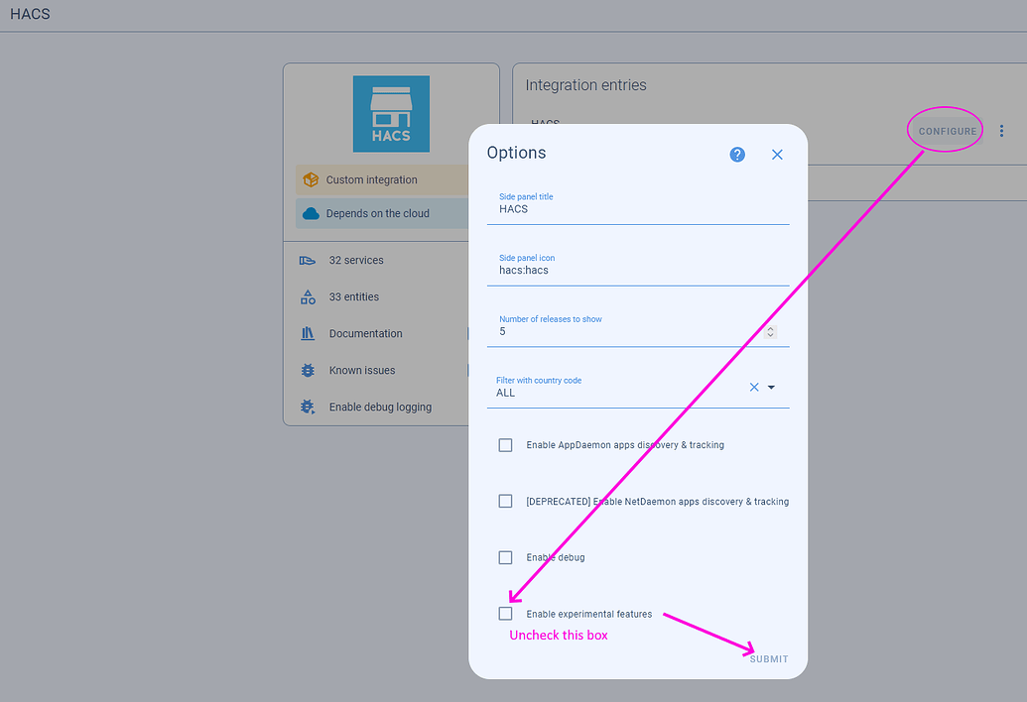
Task: Edit the Side panel title field
Action: [x=638, y=205]
